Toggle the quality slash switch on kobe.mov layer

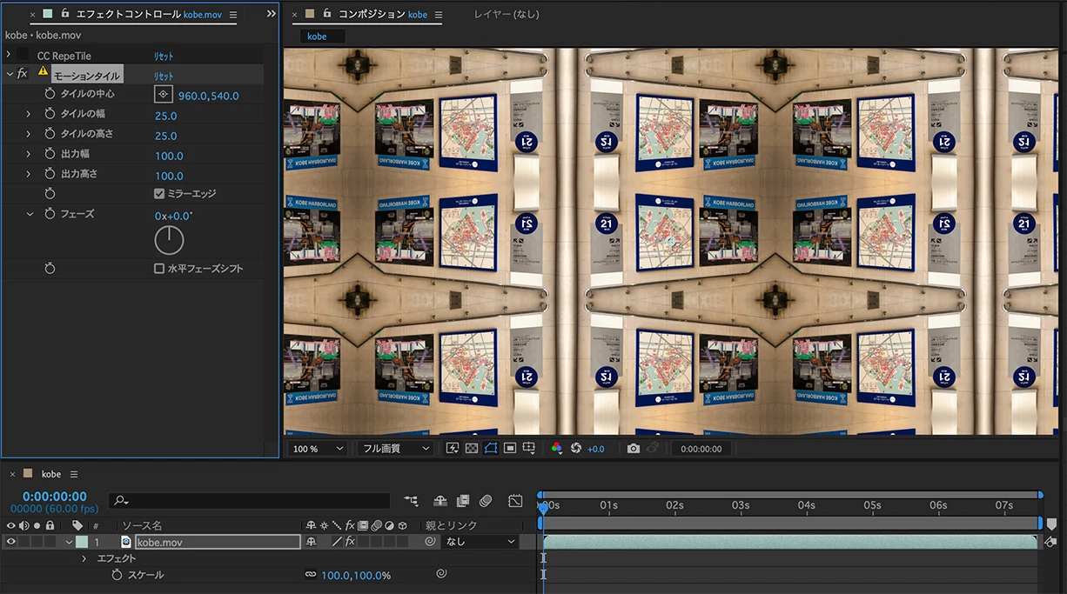[x=337, y=541]
